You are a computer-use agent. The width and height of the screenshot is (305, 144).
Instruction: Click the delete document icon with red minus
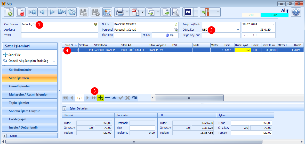(20, 12)
